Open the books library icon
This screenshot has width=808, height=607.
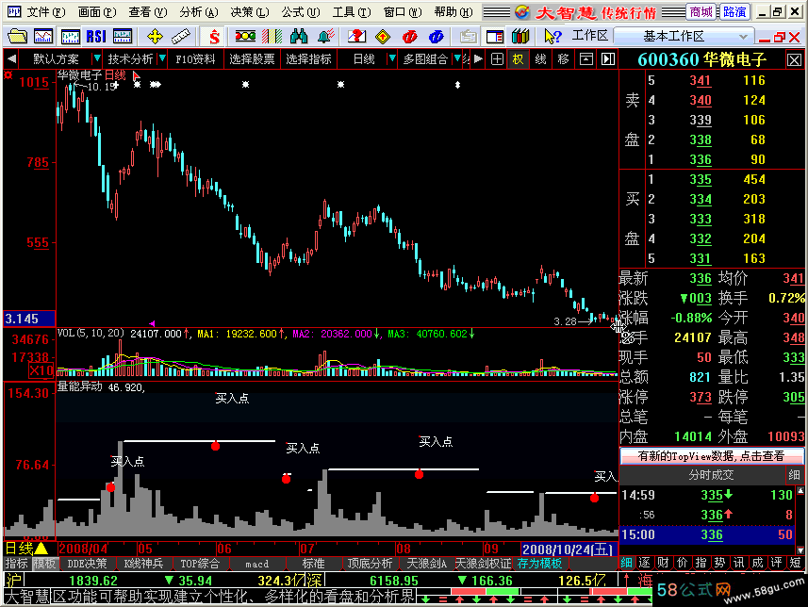pyautogui.click(x=521, y=37)
